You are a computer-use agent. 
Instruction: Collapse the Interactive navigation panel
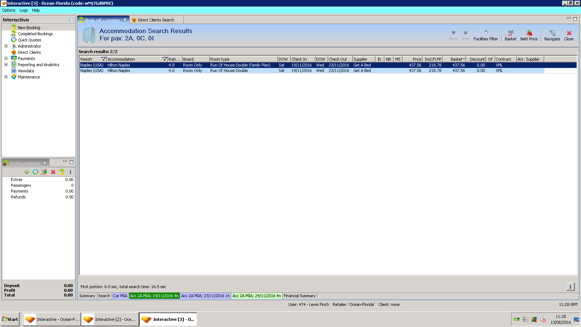[72, 20]
